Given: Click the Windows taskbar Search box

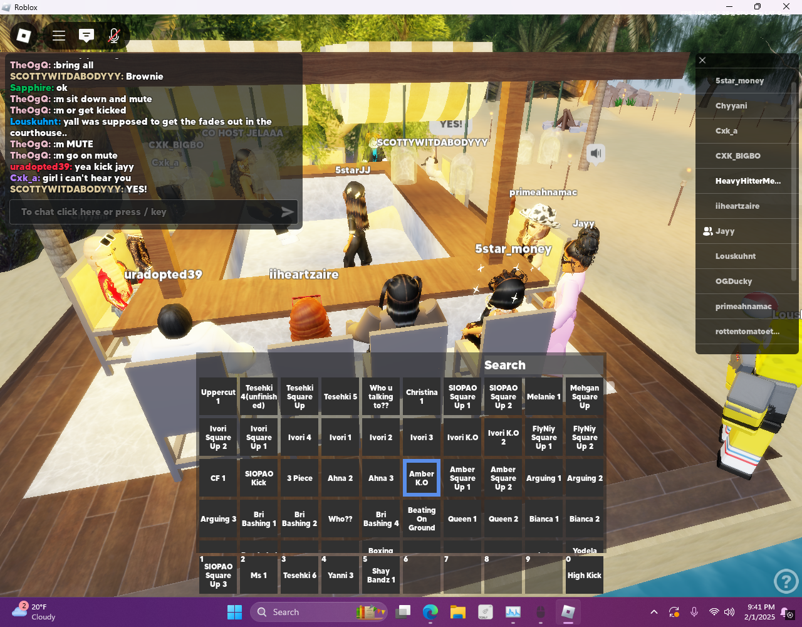Looking at the screenshot, I should pos(319,612).
